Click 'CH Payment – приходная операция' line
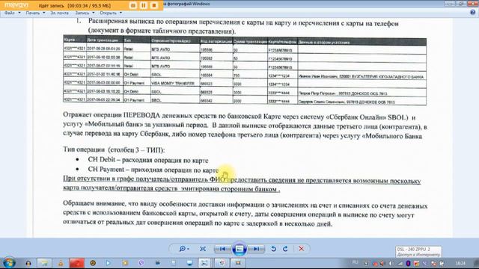The height and width of the screenshot is (269, 479). (x=153, y=170)
